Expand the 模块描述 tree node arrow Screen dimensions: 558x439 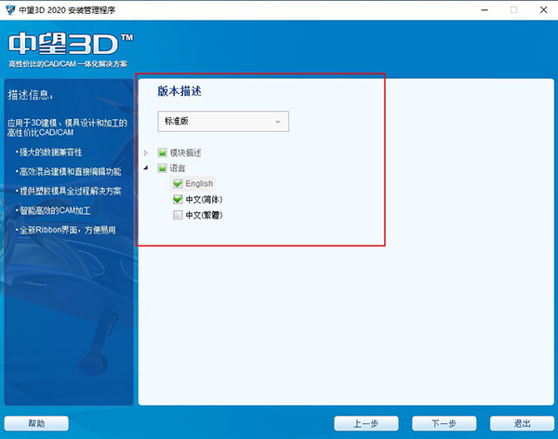pos(146,153)
